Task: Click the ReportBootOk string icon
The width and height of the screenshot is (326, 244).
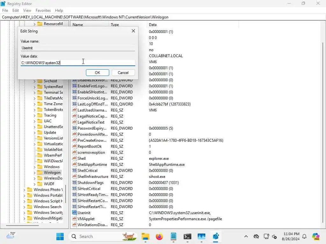Action: (x=74, y=146)
